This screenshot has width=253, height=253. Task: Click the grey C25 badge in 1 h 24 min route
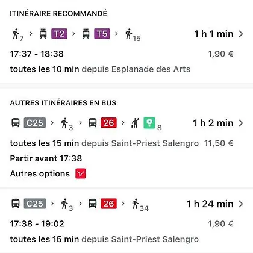pyautogui.click(x=35, y=204)
